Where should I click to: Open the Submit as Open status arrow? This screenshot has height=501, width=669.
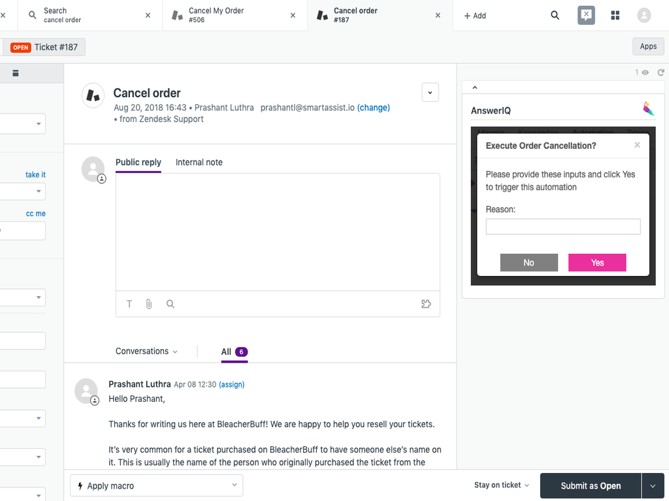[653, 485]
